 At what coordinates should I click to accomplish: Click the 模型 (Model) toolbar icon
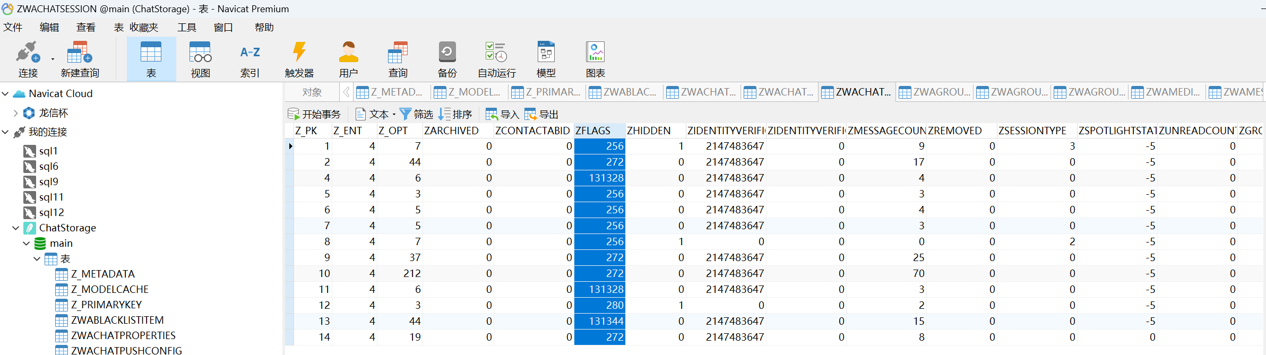[546, 58]
